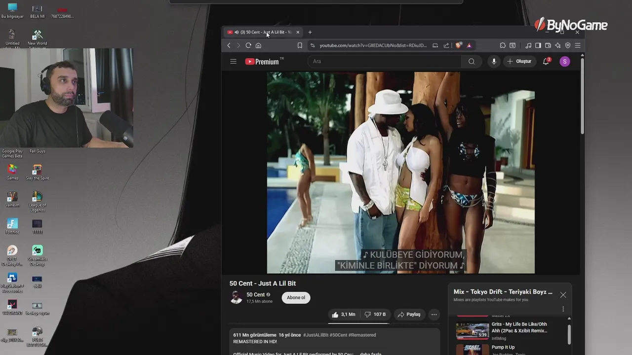Select the Valheim desktop shortcut

(x=12, y=200)
